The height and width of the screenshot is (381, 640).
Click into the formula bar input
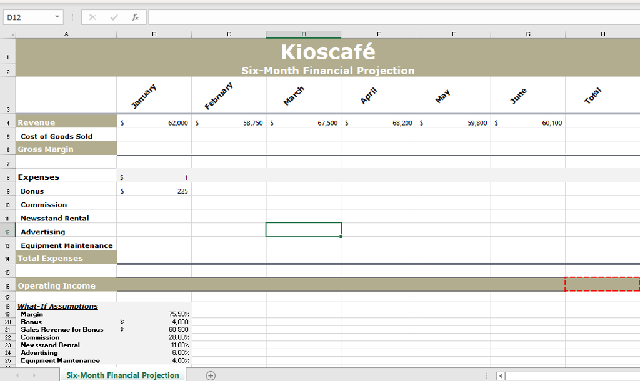(x=394, y=17)
